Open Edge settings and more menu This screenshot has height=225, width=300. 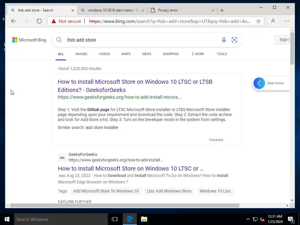[287, 21]
